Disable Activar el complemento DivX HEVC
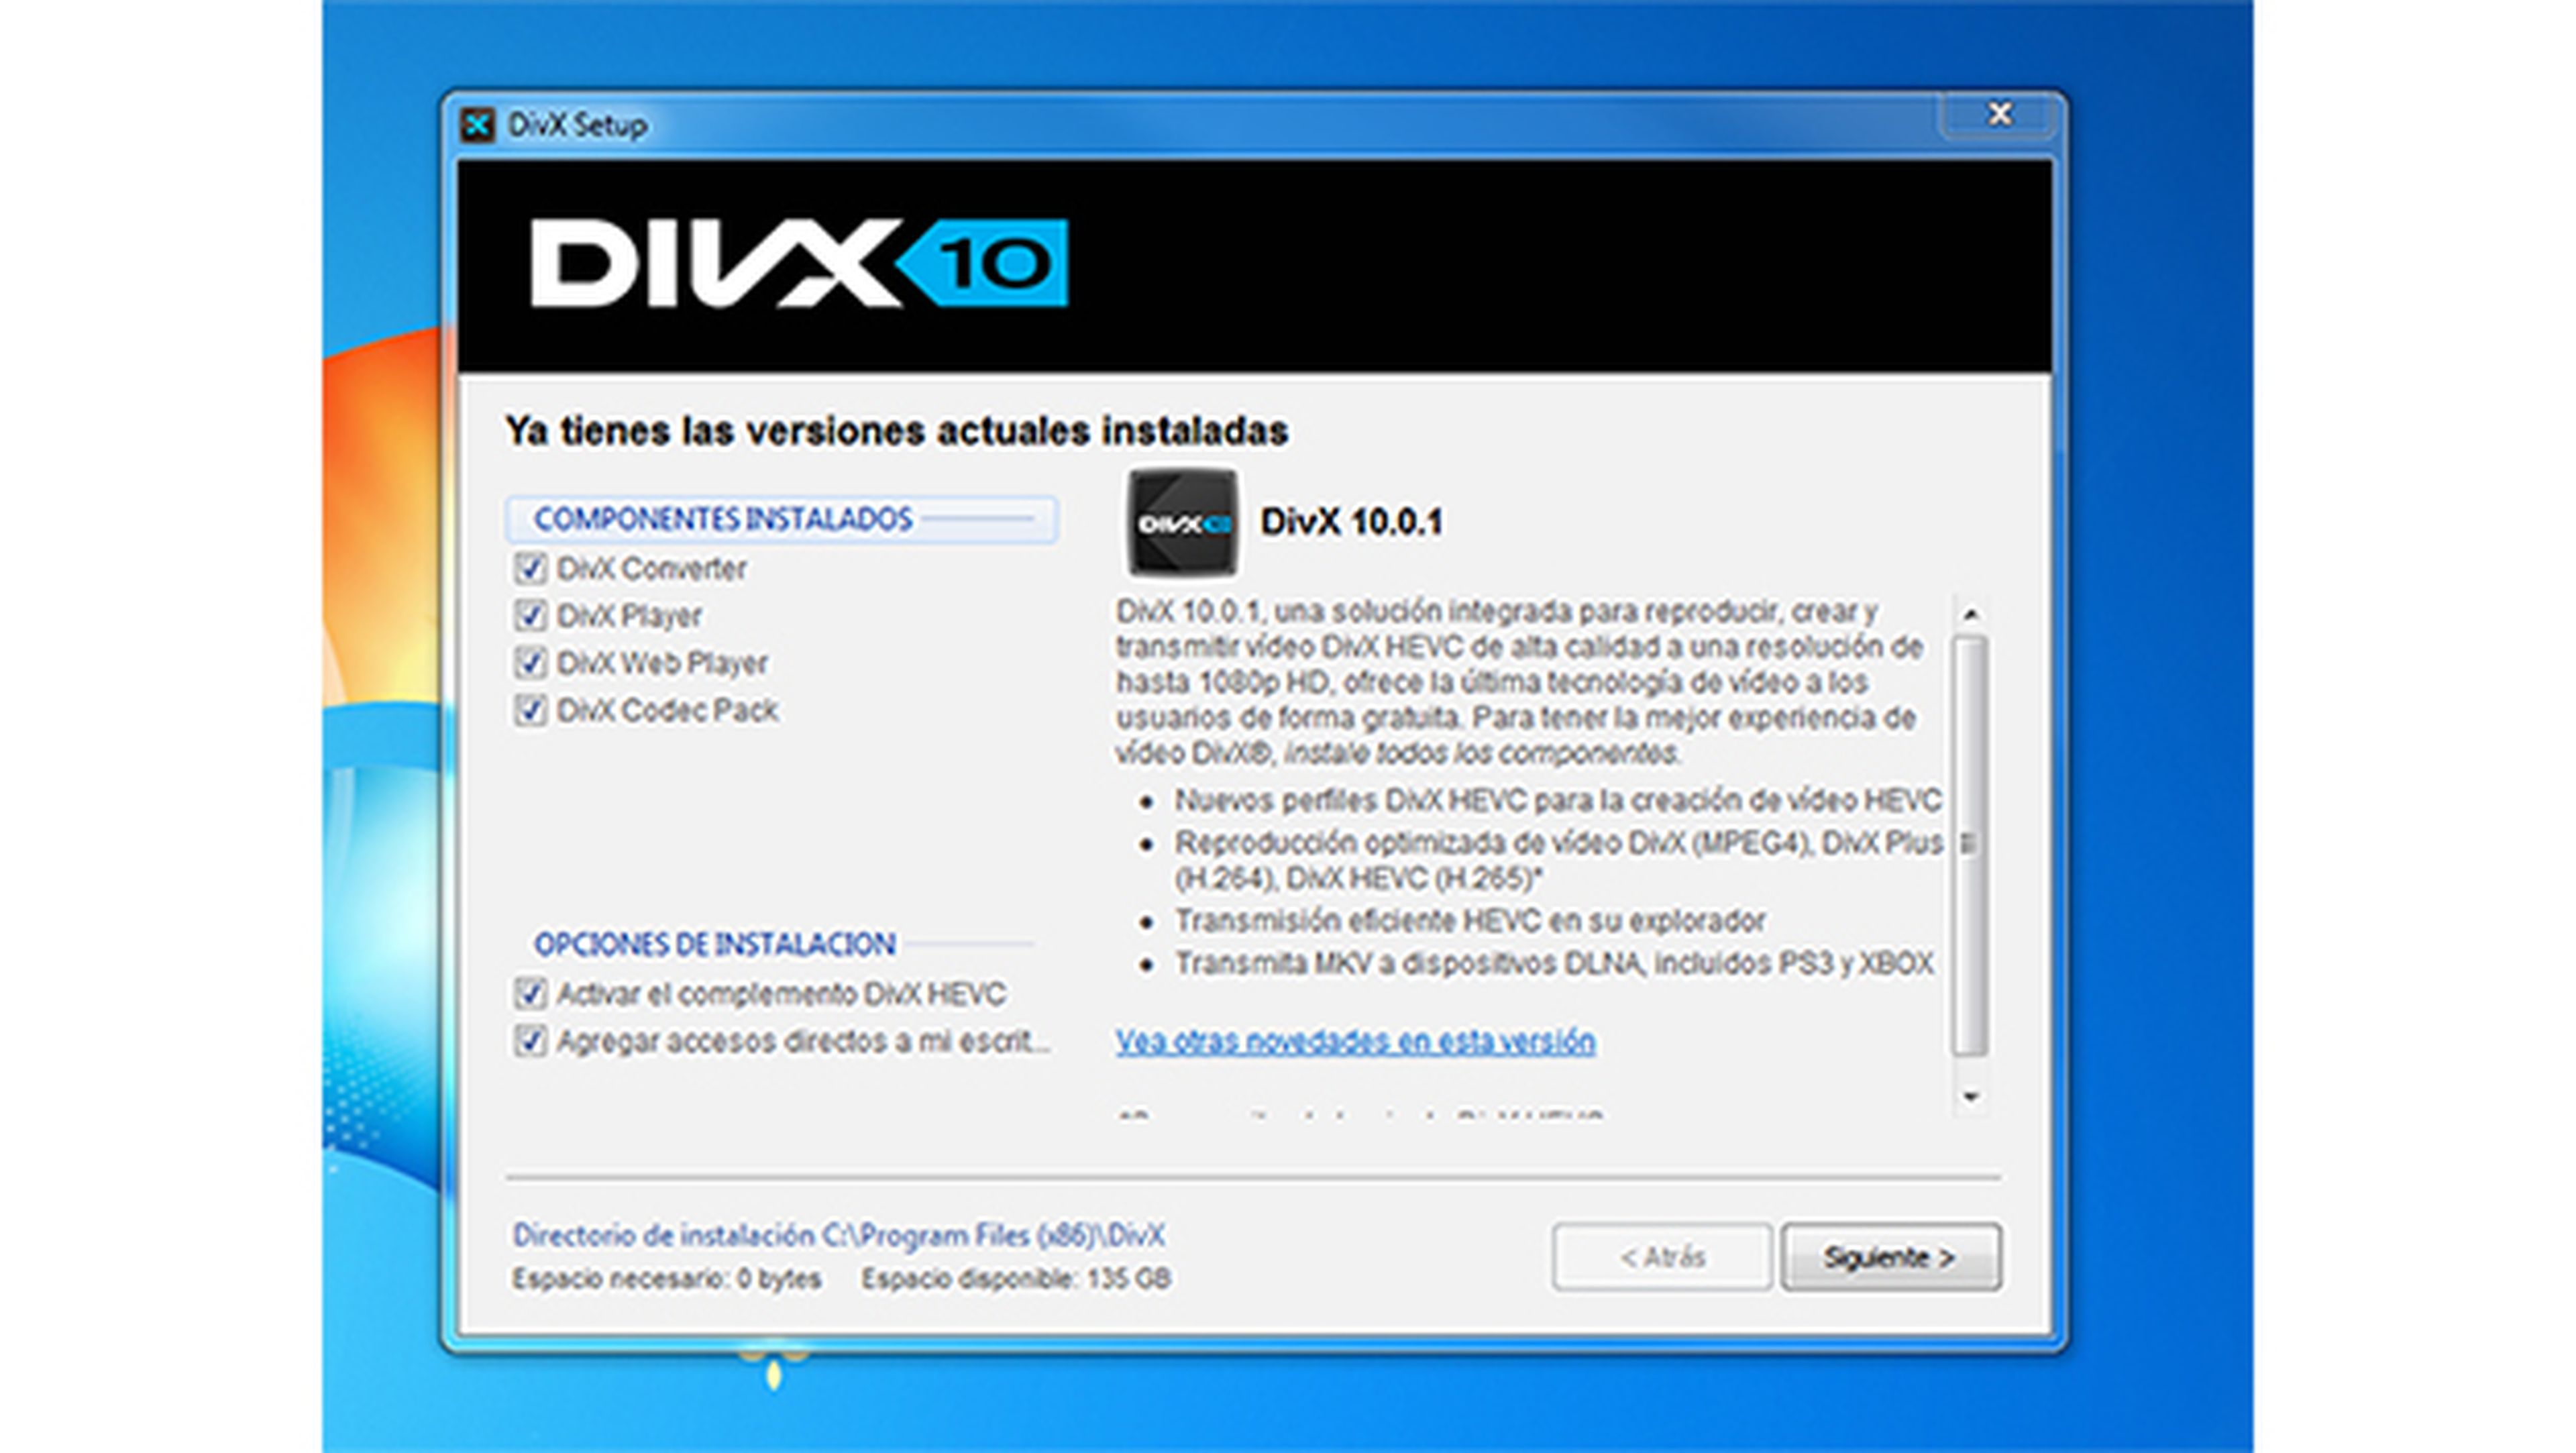Screen dimensions: 2576x1453 point(530,994)
